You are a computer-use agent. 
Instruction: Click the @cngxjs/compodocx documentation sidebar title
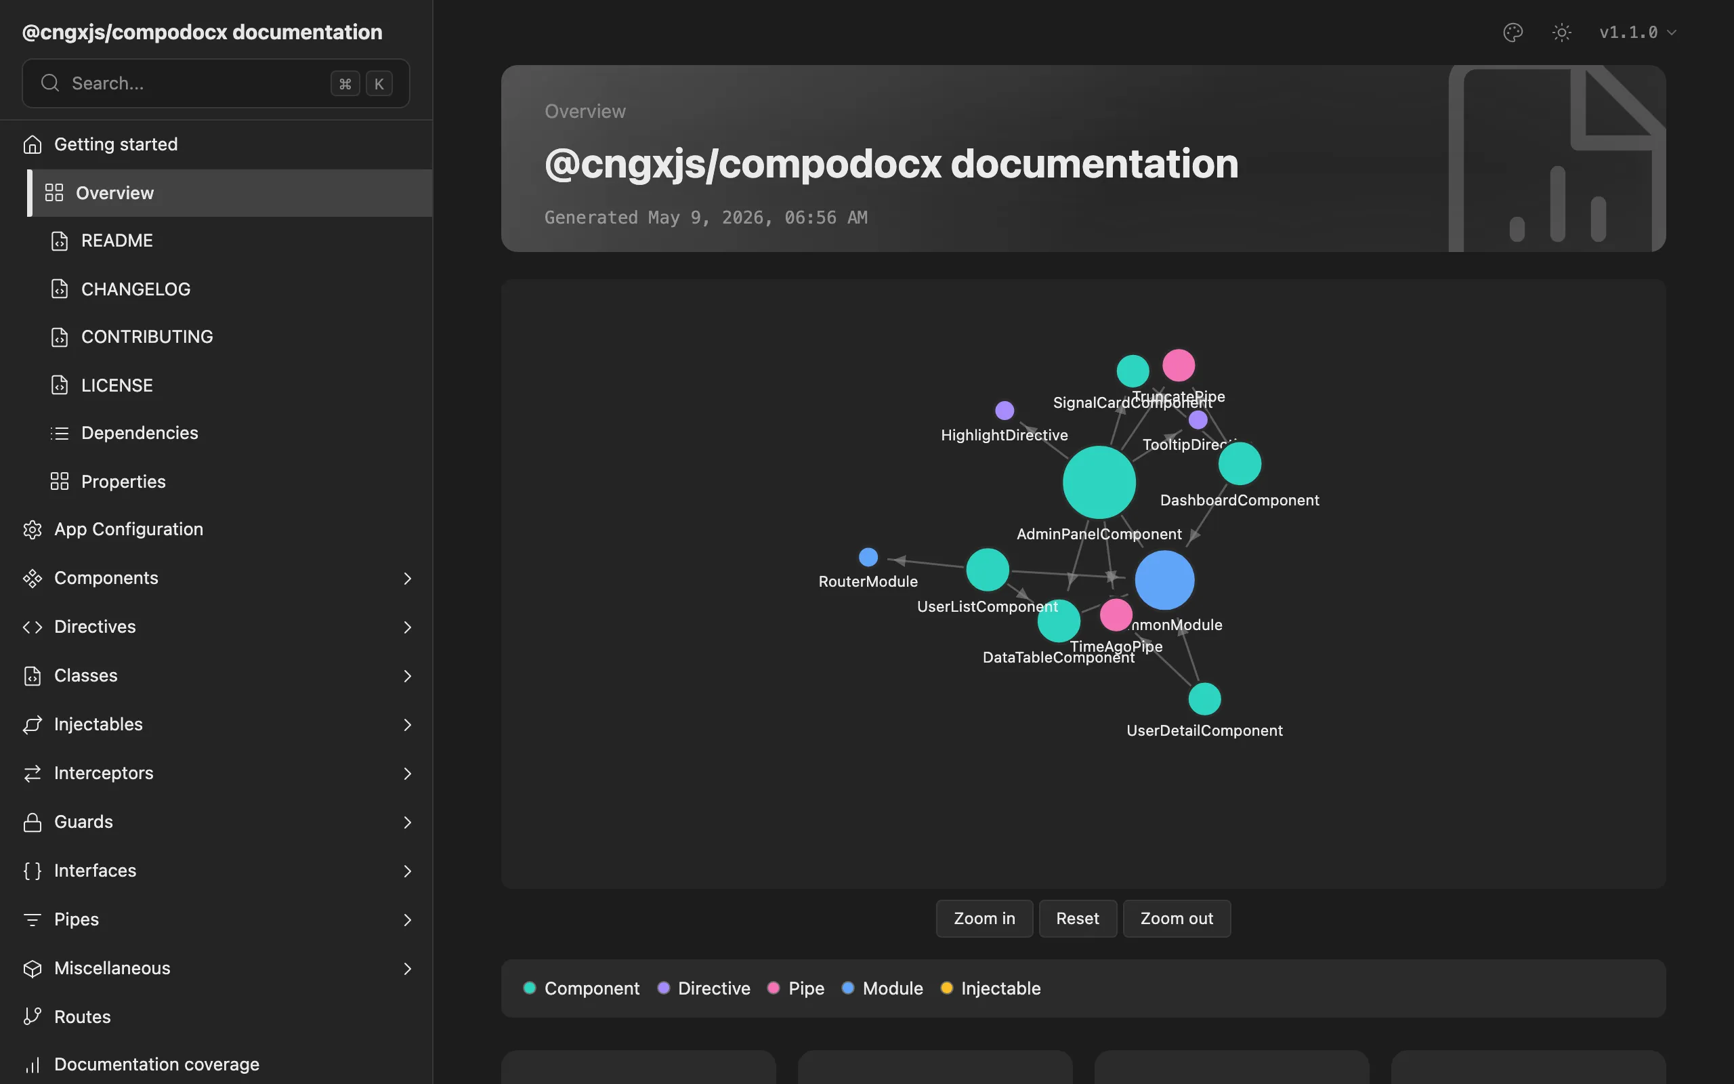point(202,33)
